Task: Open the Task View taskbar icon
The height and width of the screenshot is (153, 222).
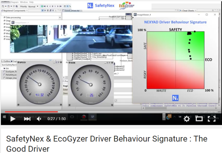Action: click(72, 117)
